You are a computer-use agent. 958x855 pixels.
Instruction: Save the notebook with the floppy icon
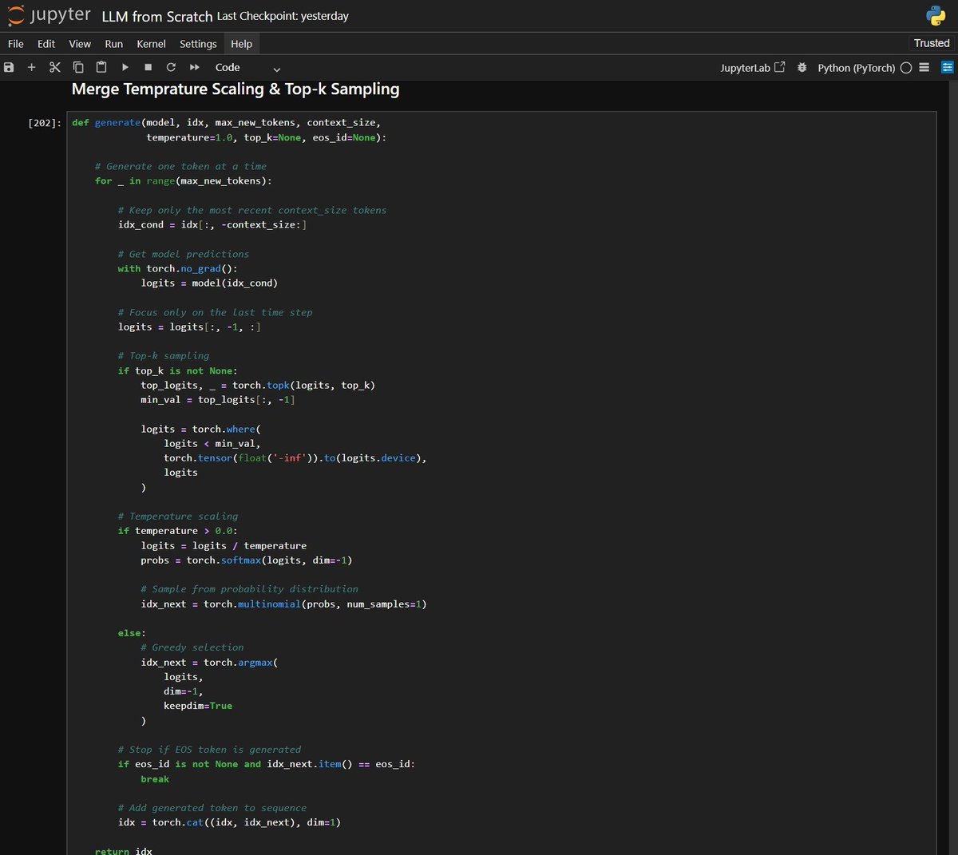coord(9,68)
